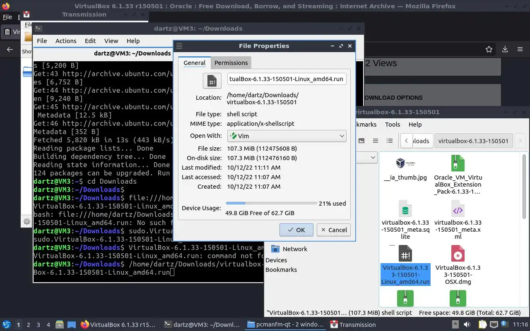This screenshot has height=331, width=530.
Task: Switch file manager to thumbnail view icon
Action: (361, 141)
